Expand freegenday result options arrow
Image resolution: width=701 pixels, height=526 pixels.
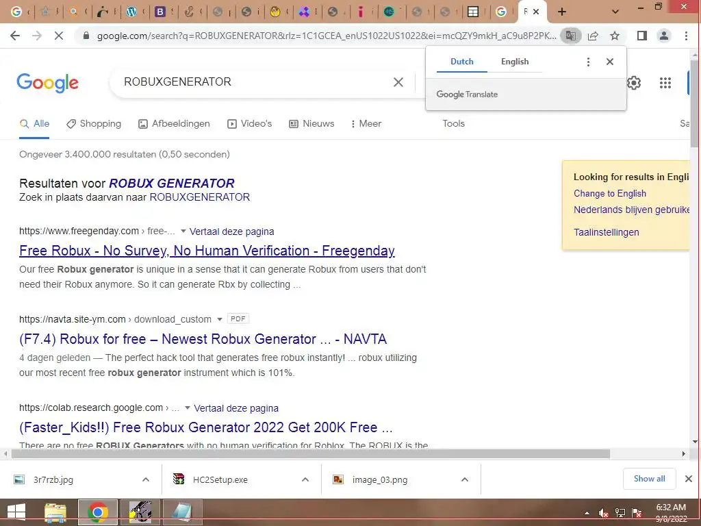[183, 231]
